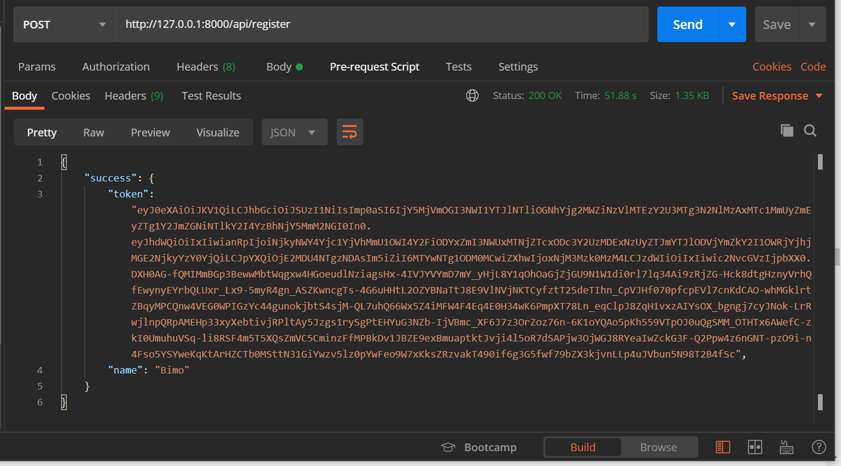
Task: Expand the Send button dropdown arrow
Action: coord(733,24)
